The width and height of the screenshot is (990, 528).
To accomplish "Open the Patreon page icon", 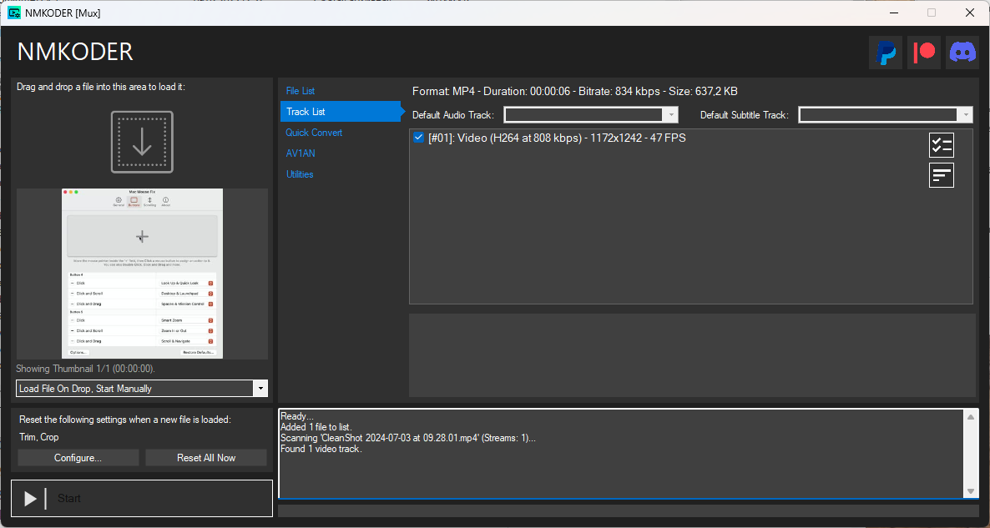I will 924,52.
